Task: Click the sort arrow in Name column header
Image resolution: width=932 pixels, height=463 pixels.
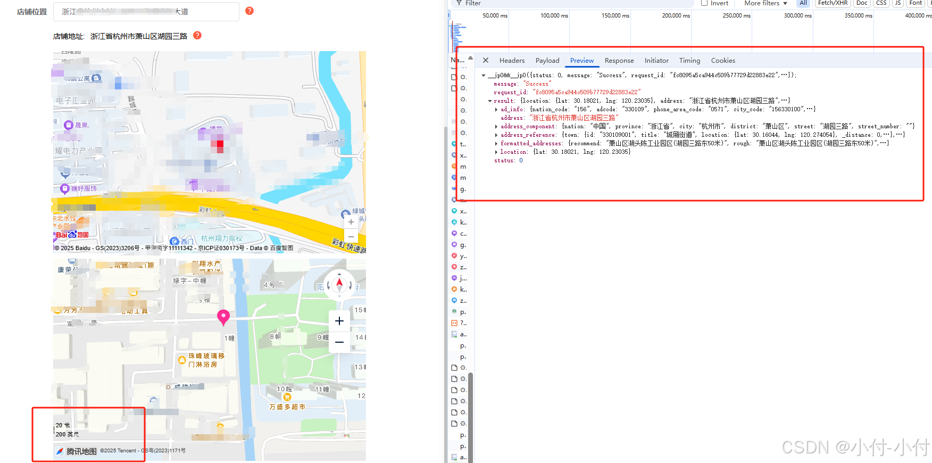Action: click(470, 57)
